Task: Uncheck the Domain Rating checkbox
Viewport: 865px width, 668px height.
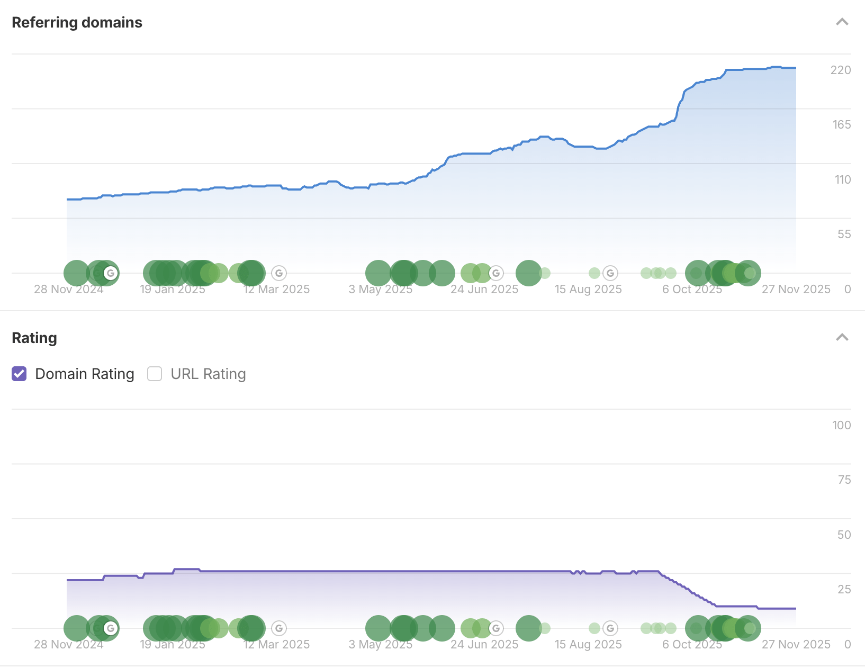Action: [19, 374]
